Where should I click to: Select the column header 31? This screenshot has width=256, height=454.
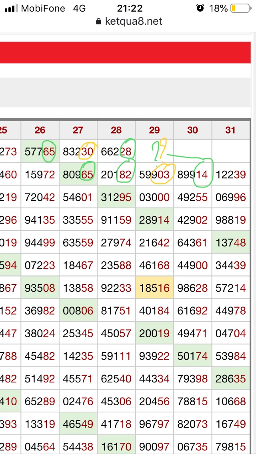click(230, 130)
